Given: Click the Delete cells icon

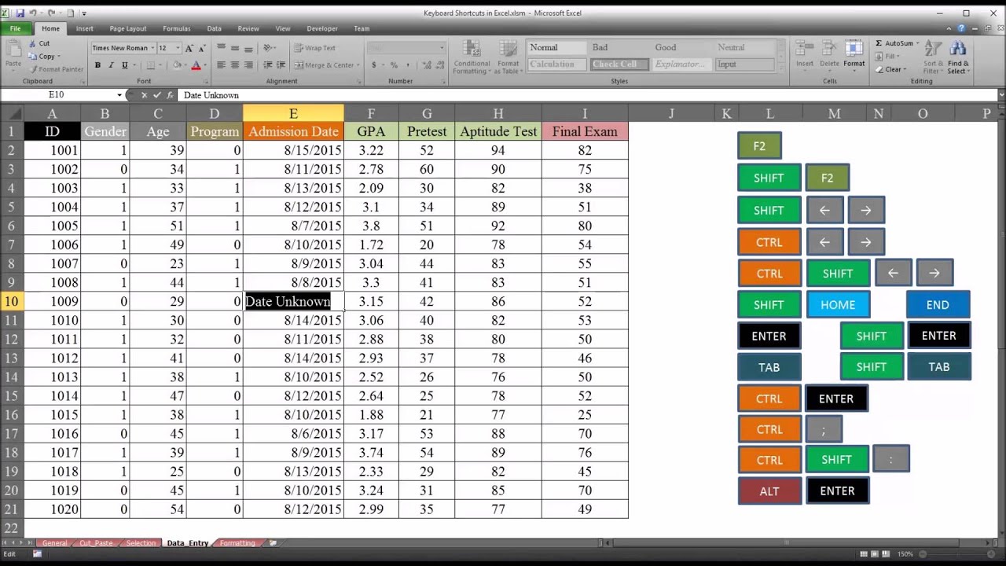Looking at the screenshot, I should [830, 49].
